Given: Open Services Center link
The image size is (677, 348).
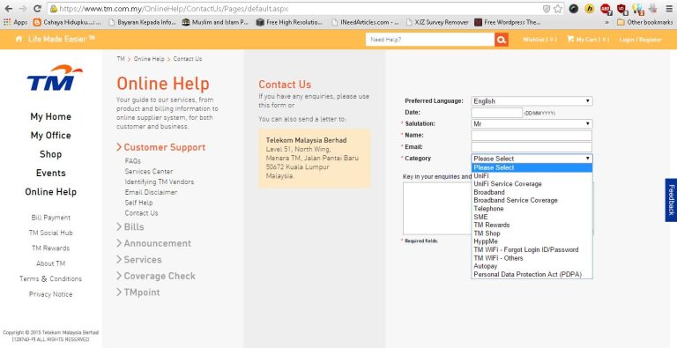Looking at the screenshot, I should click(x=149, y=172).
